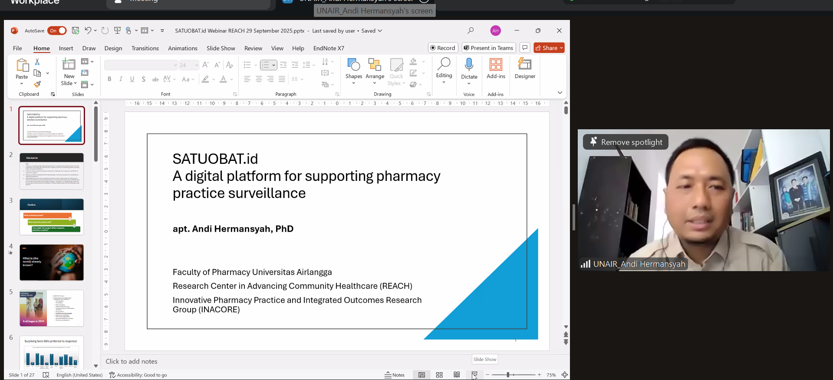Toggle the Record button
This screenshot has height=380, width=833.
pos(443,48)
